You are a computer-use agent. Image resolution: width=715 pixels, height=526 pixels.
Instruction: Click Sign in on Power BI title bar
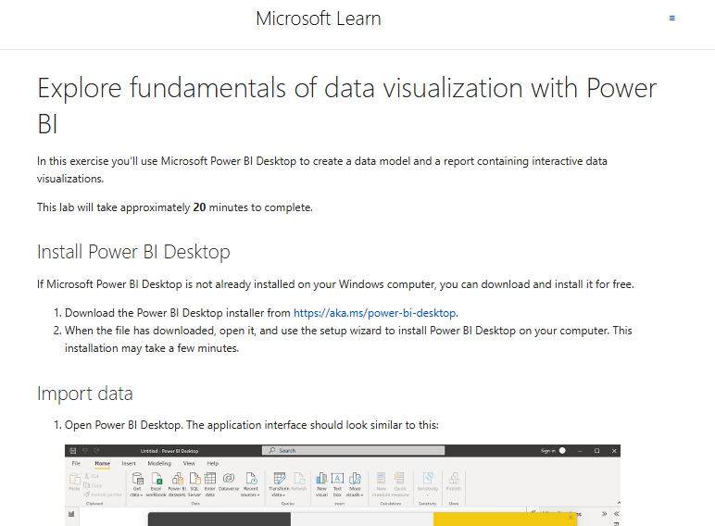coord(548,451)
